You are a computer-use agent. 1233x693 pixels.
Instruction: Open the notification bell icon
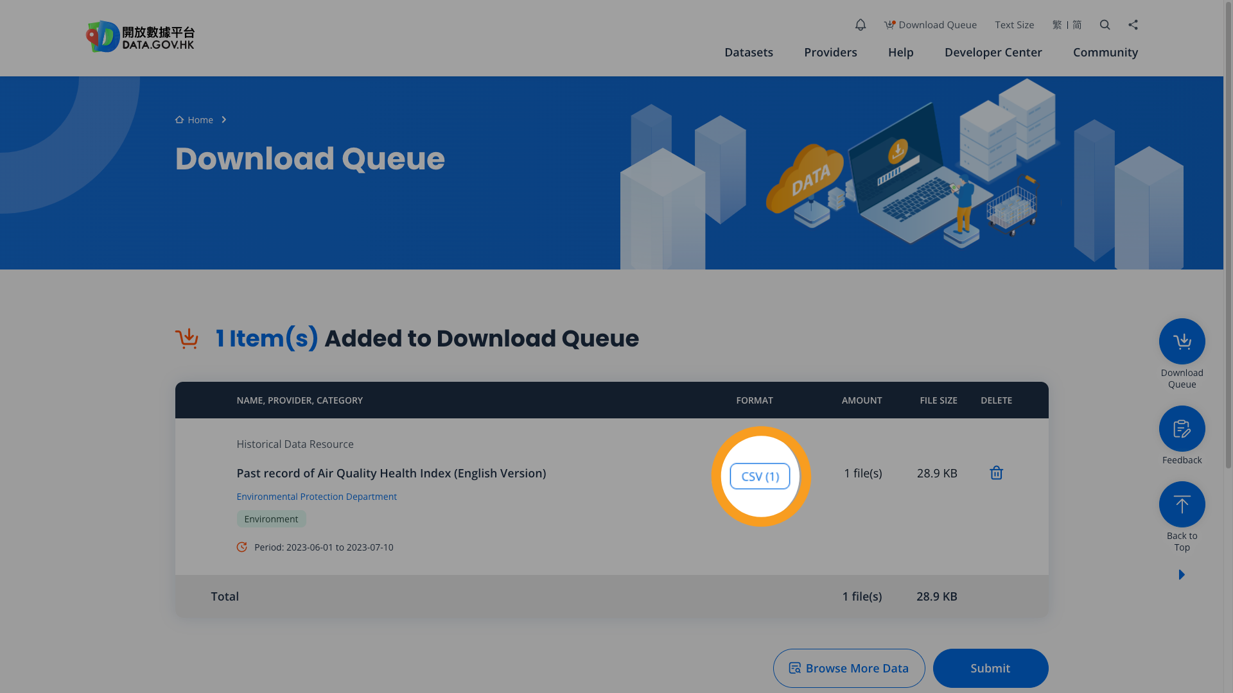coord(860,24)
